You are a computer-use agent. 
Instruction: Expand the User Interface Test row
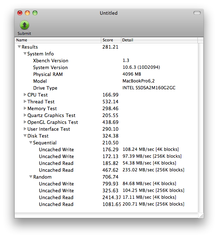pos(25,129)
